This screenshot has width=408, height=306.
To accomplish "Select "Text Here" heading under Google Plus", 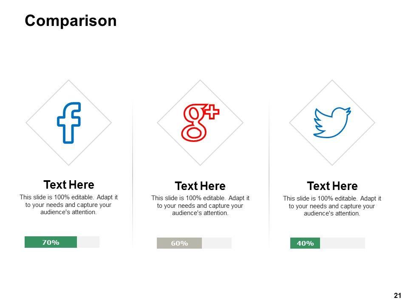I will click(200, 186).
